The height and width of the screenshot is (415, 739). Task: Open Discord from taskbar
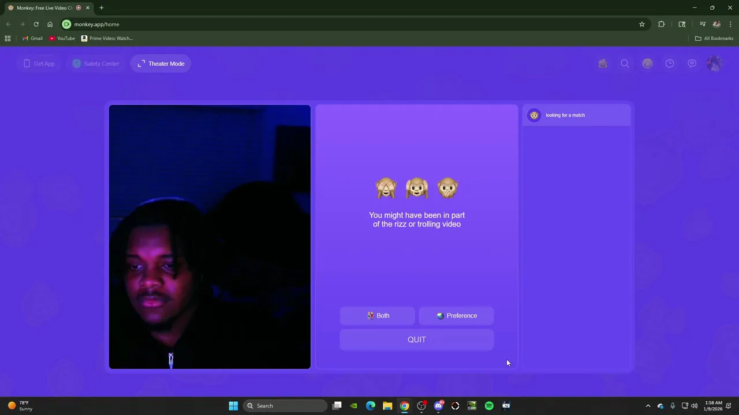(438, 406)
